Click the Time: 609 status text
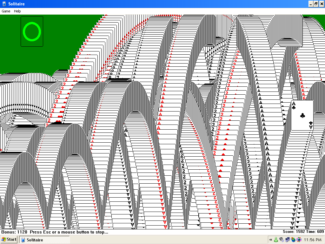The width and height of the screenshot is (325, 244). (x=315, y=232)
